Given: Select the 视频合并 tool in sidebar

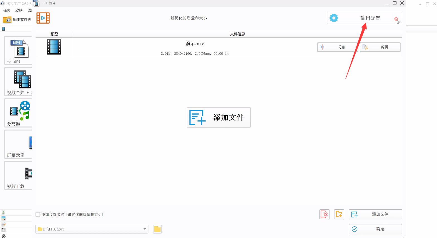Looking at the screenshot, I should [18, 82].
